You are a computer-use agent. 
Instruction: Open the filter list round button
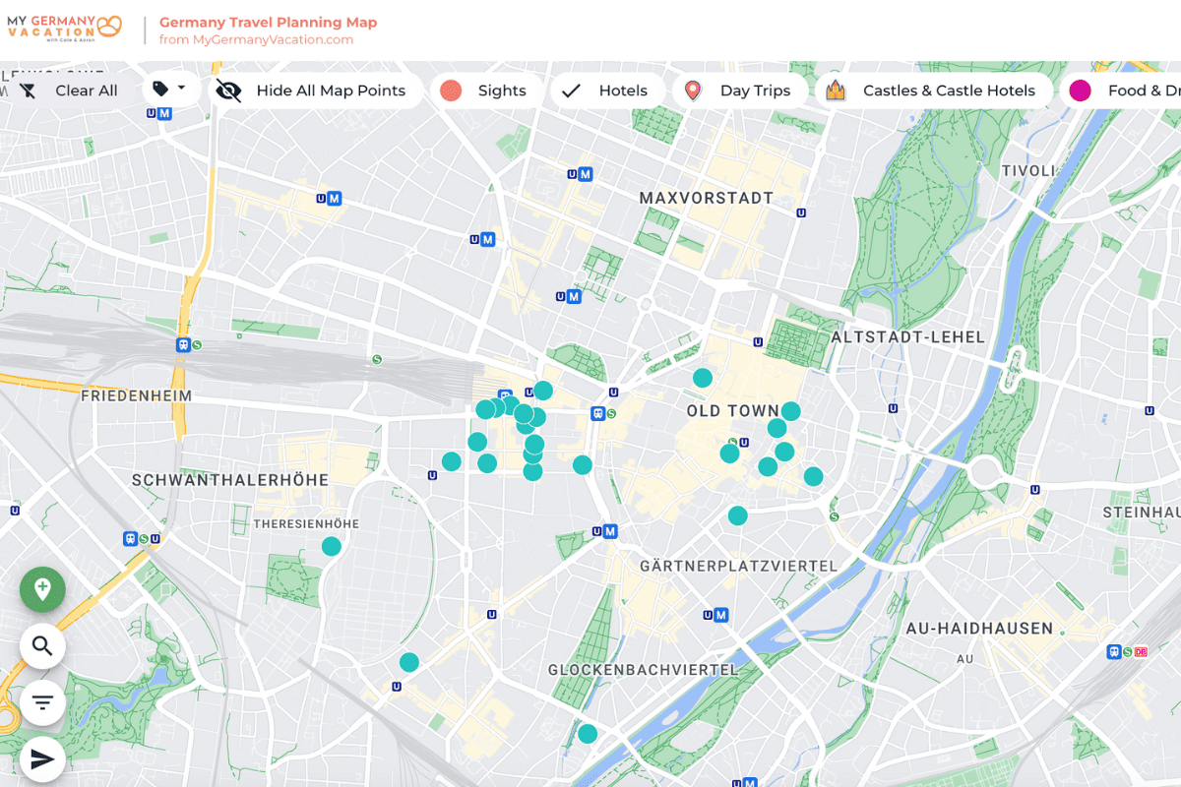coord(42,702)
